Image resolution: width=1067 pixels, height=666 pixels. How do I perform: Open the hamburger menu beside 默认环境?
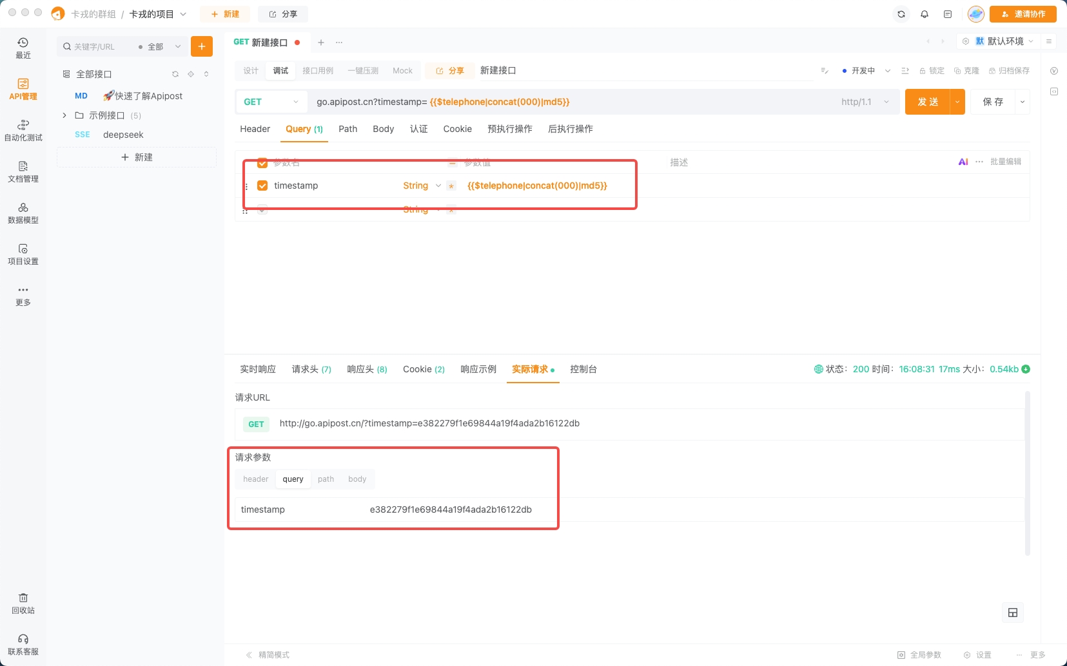coord(1049,41)
